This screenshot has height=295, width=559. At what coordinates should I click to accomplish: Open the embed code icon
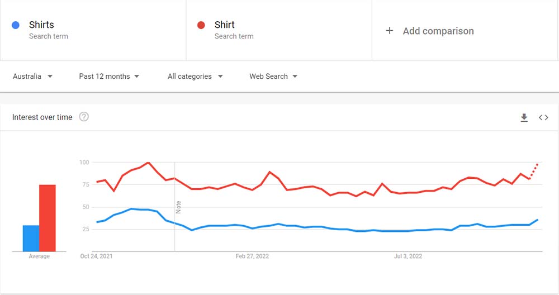point(543,117)
